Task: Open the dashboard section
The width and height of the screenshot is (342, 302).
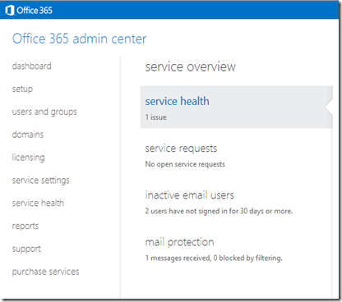Action: (31, 66)
